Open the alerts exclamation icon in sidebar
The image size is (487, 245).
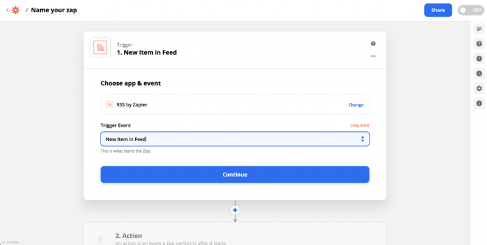(479, 59)
